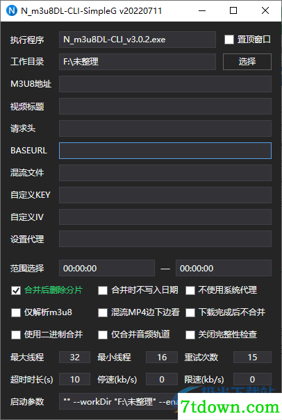Click the 停速(kb/s) value field
Screen dimensions: 282x420
pos(162,380)
